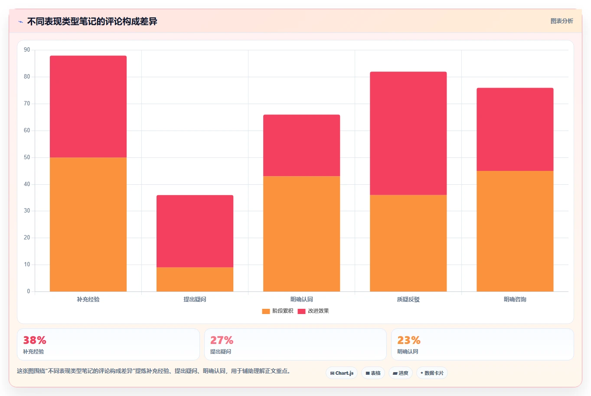Toggle the 改进效果 legend item
The width and height of the screenshot is (591, 396).
313,311
